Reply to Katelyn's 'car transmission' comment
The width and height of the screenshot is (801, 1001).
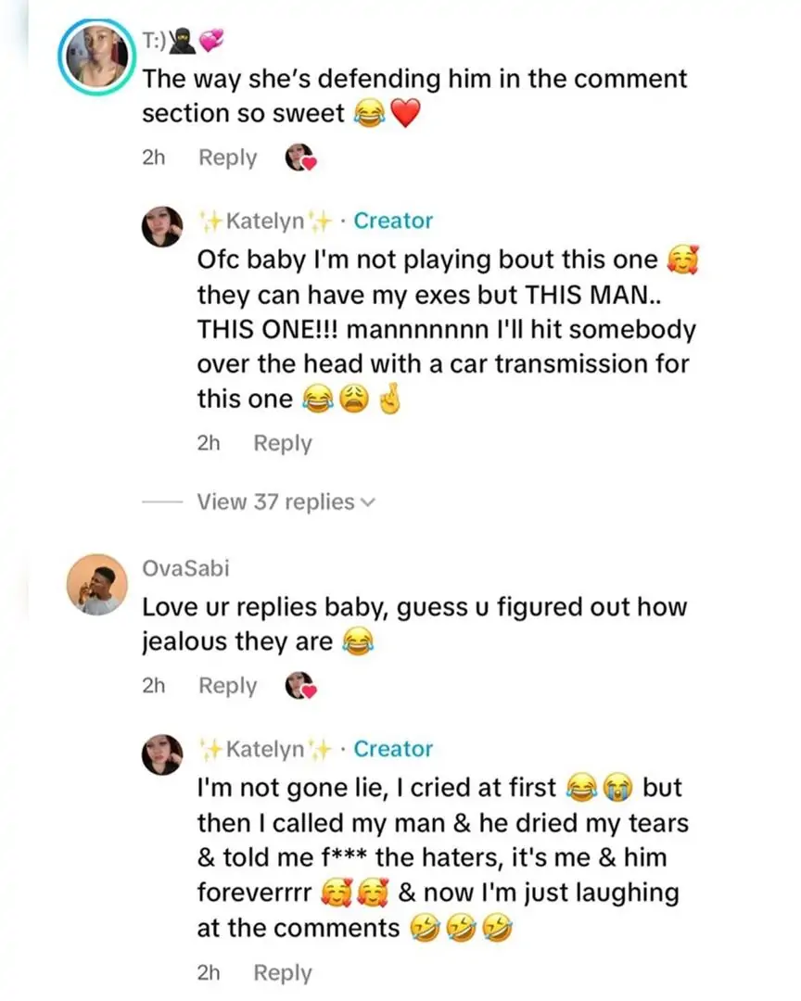[283, 443]
